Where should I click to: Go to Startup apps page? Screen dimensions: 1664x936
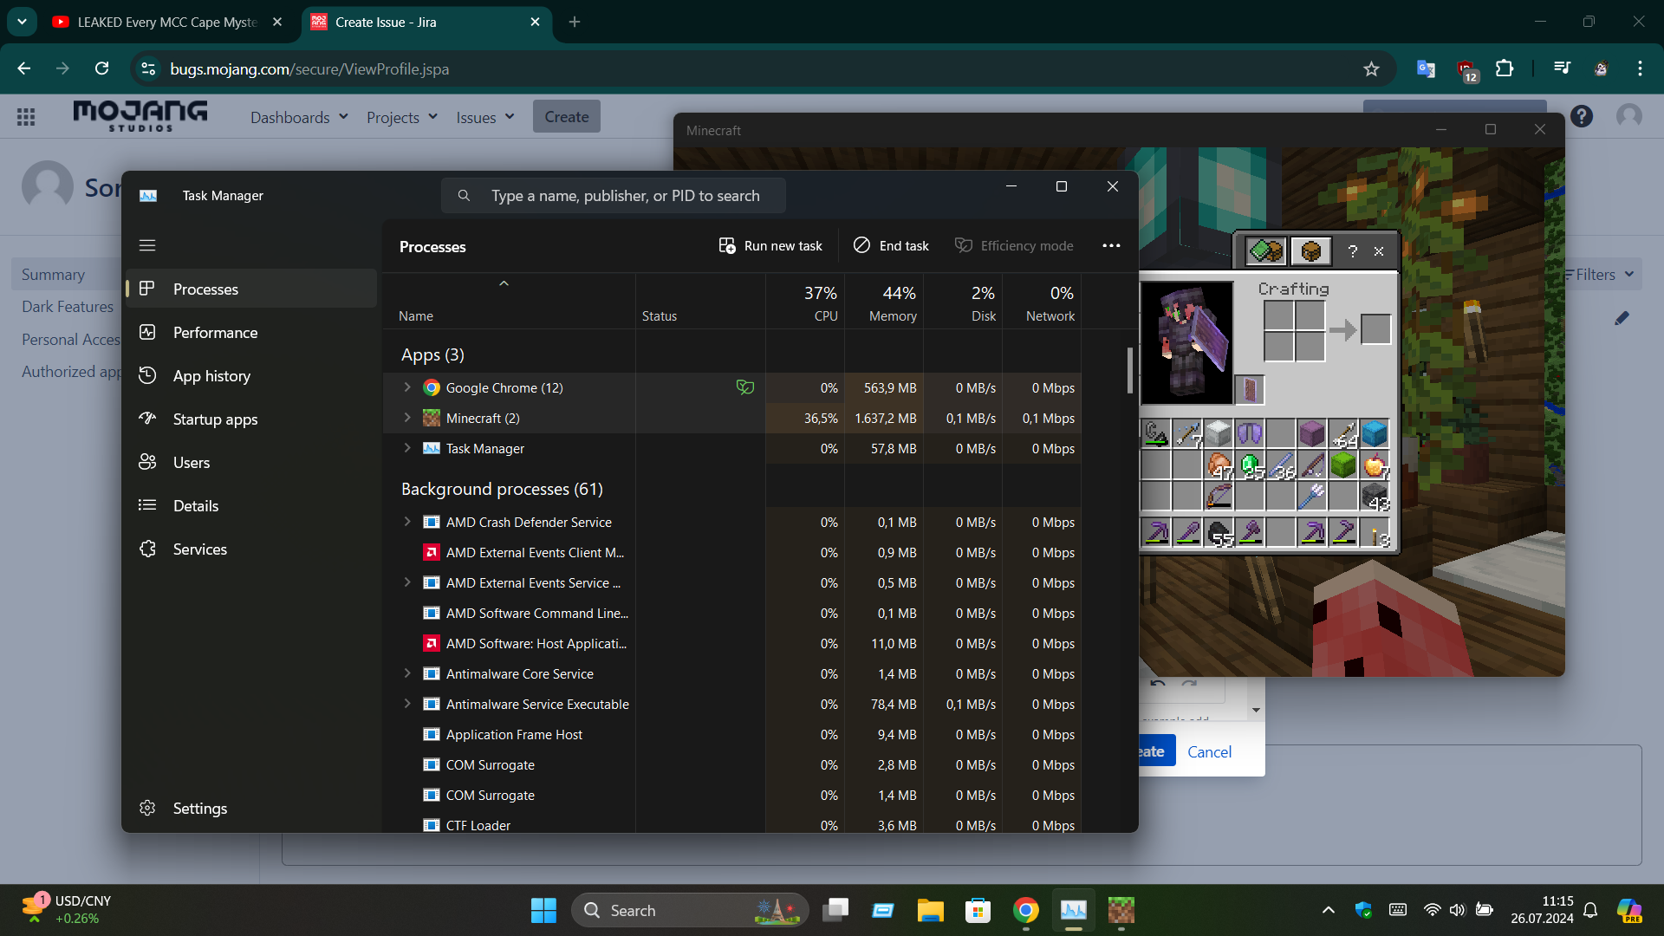215,419
